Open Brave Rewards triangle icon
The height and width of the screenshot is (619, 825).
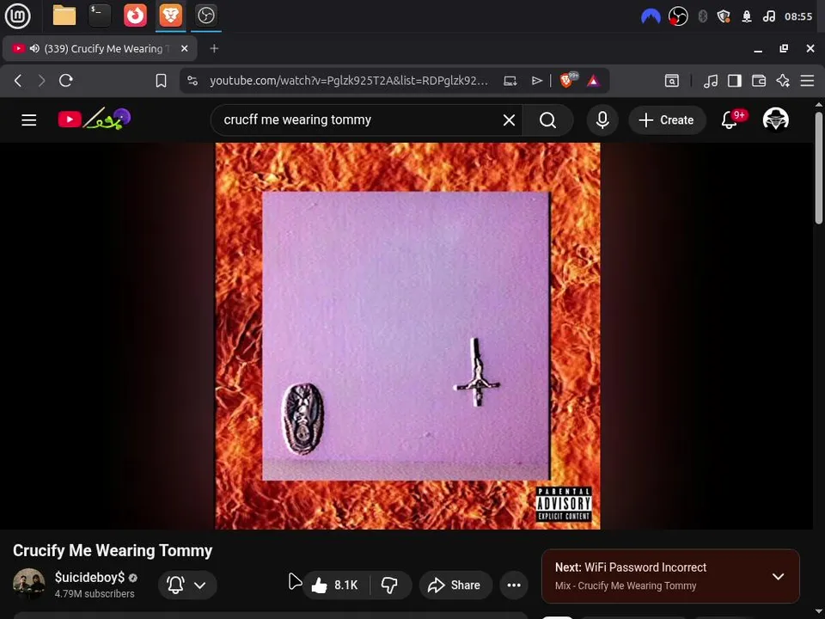593,81
